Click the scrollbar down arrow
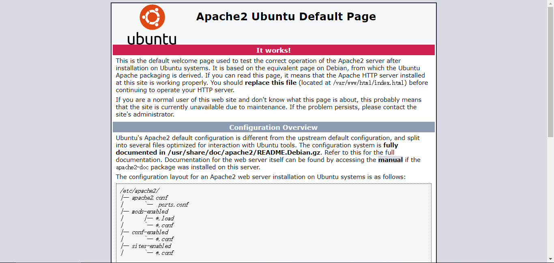 (x=550, y=259)
